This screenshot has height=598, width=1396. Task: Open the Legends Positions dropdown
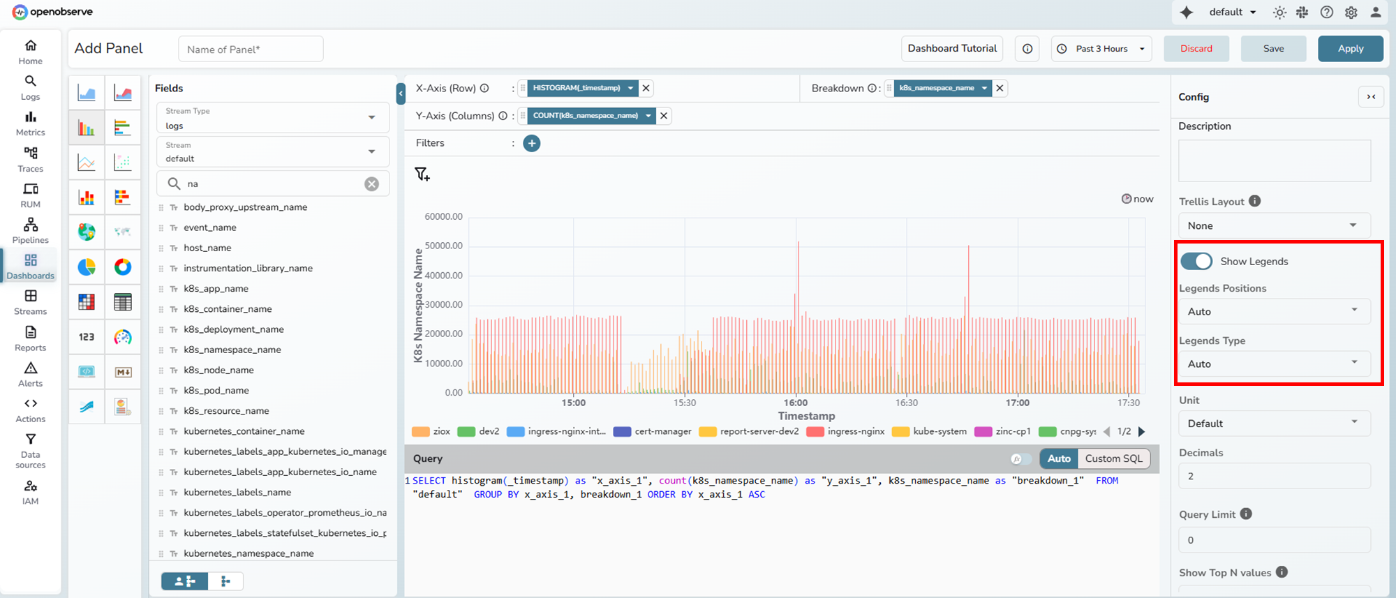[x=1274, y=311]
